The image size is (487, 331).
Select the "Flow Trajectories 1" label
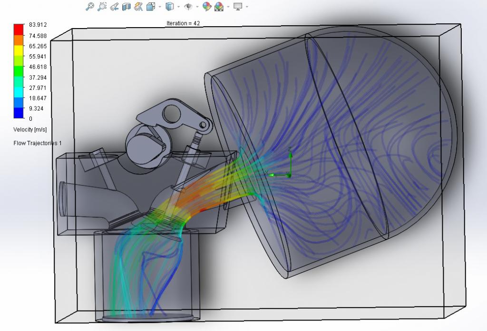(x=38, y=143)
